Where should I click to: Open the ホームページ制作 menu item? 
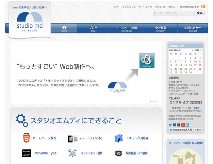(127, 28)
